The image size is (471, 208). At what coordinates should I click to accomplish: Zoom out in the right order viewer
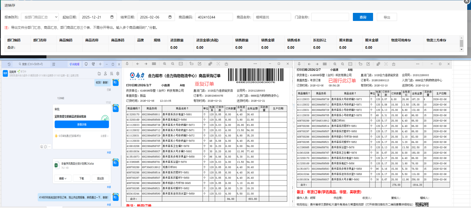343,64
